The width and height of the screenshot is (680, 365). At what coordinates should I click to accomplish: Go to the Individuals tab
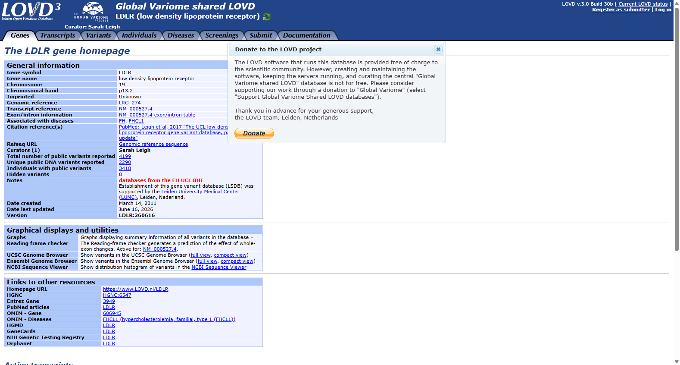tap(139, 35)
